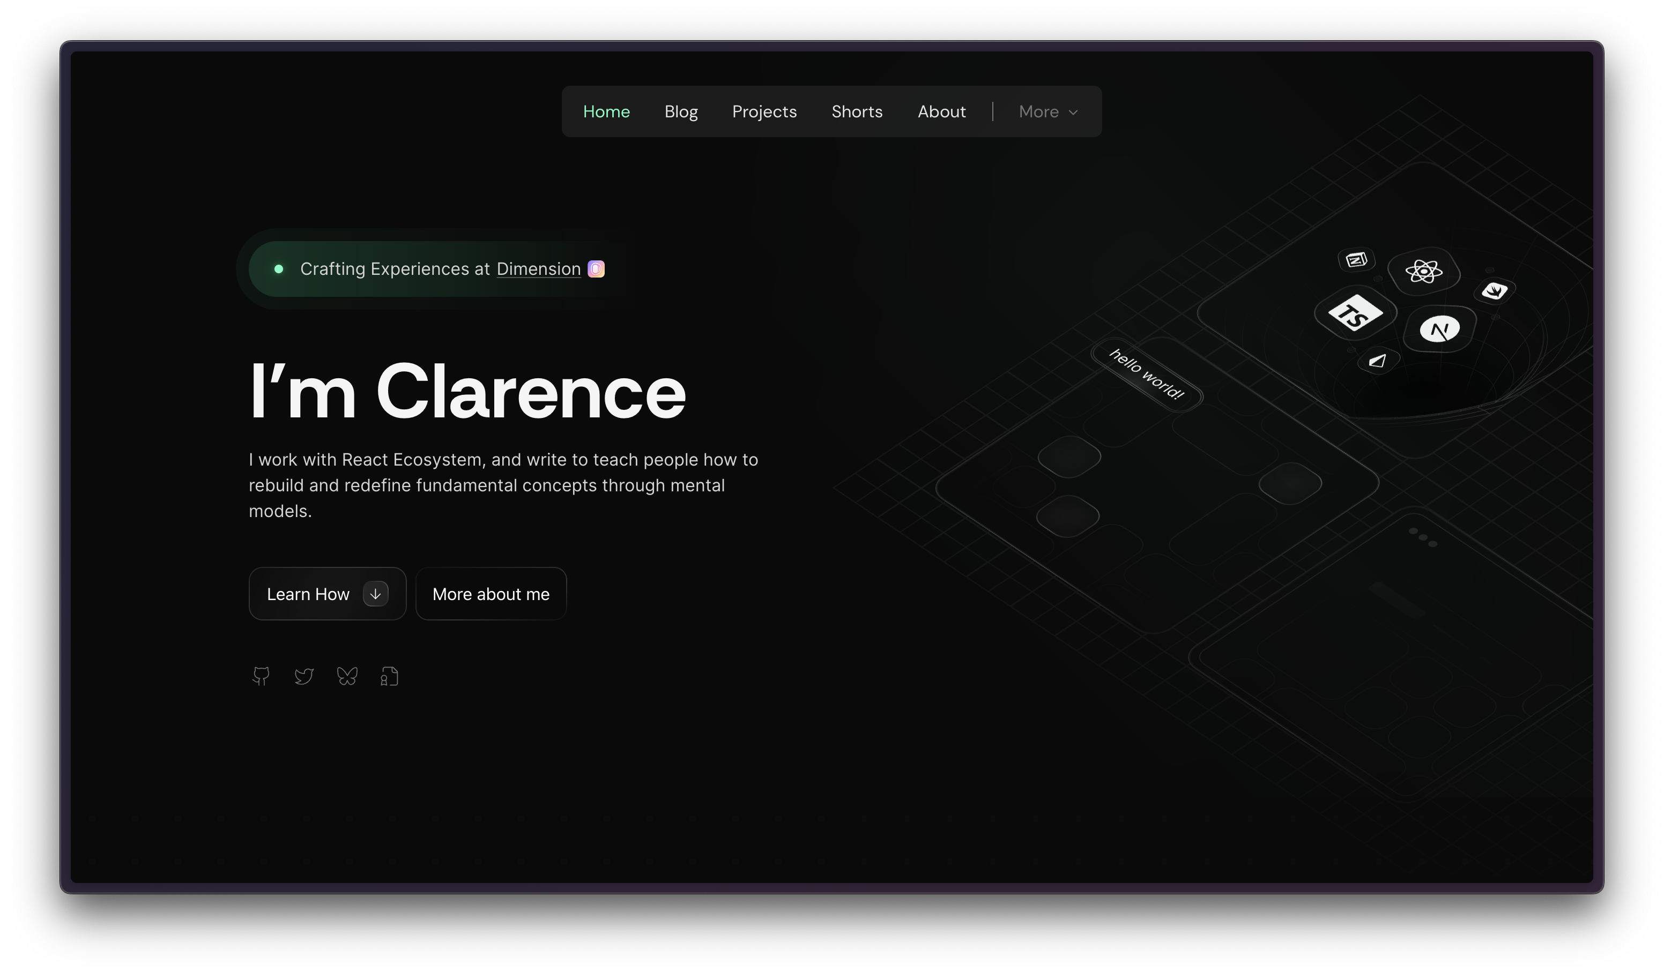Open the Shorts page
This screenshot has height=973, width=1664.
tap(857, 111)
